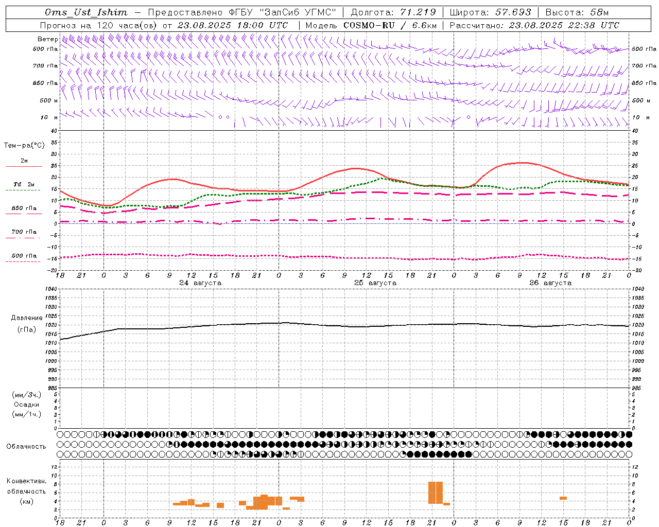
Task: Click the '(гПа)' unit under Давление
Action: [27, 330]
